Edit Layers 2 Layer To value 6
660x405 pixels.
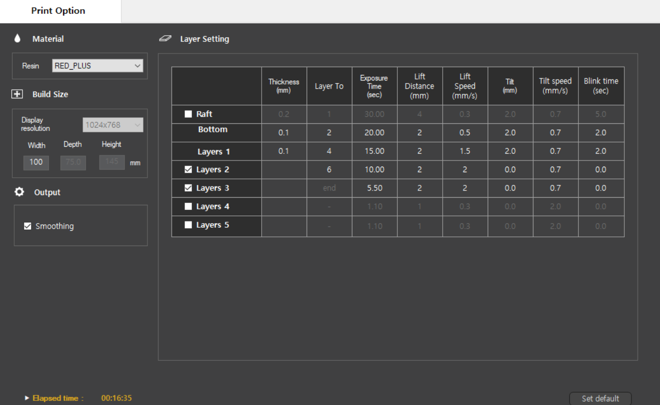click(x=329, y=170)
